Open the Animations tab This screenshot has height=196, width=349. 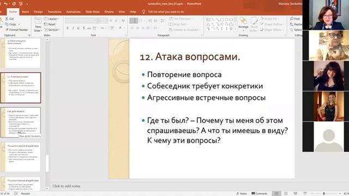click(73, 12)
